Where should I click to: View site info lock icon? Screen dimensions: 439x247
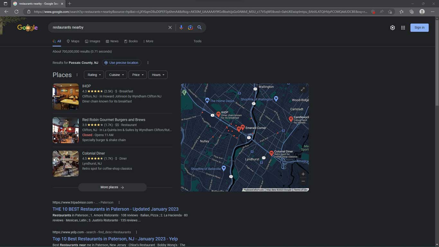[x=29, y=12]
